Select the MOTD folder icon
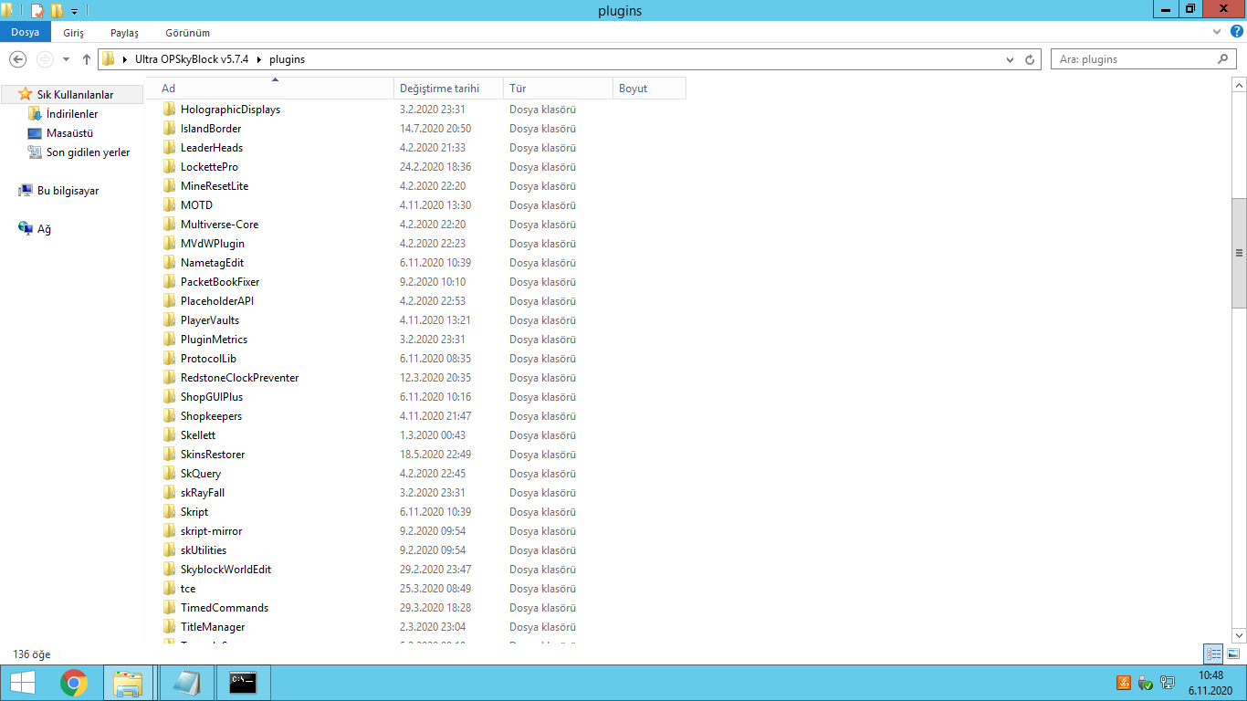 [169, 205]
